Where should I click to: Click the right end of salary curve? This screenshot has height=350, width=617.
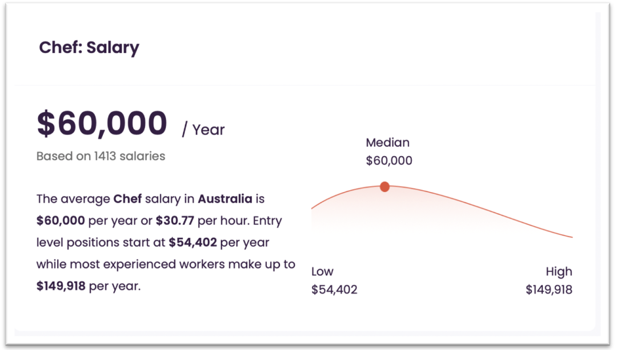click(571, 237)
